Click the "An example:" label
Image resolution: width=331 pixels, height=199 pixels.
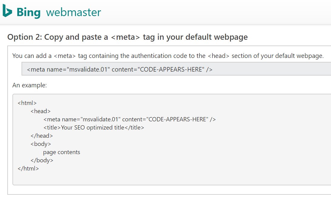30,86
